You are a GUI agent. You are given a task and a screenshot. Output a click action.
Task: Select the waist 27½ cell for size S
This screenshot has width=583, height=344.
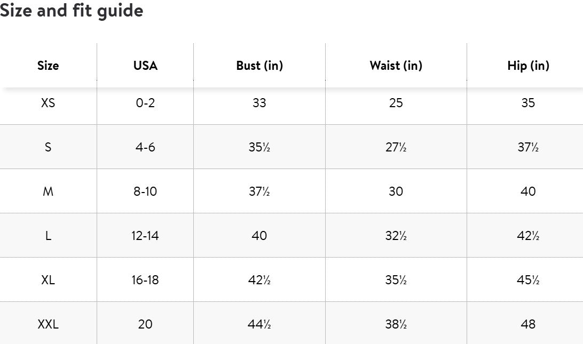coord(396,147)
